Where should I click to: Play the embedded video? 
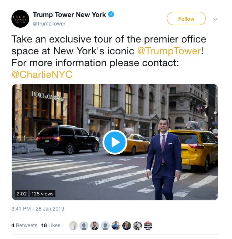(x=115, y=142)
